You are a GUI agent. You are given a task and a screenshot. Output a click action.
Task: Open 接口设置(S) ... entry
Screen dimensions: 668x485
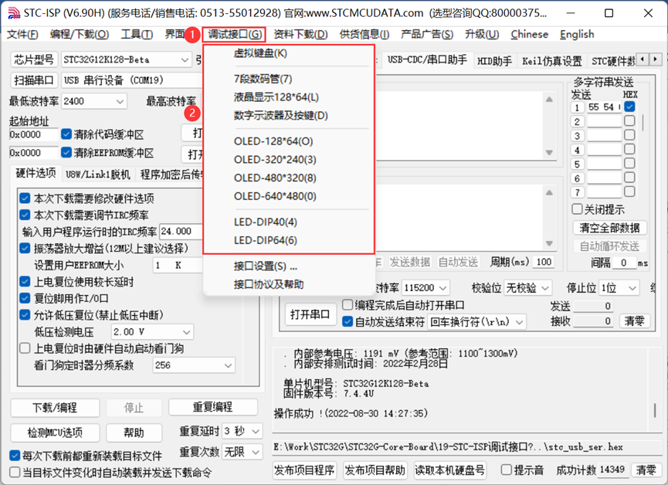click(x=289, y=266)
